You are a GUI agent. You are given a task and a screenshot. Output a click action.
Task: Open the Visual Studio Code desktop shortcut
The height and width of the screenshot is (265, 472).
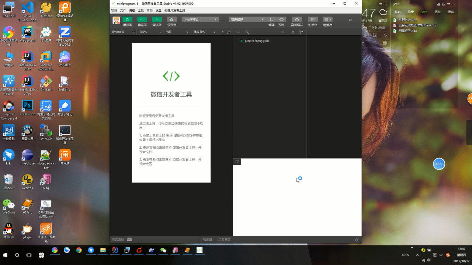[x=27, y=12]
